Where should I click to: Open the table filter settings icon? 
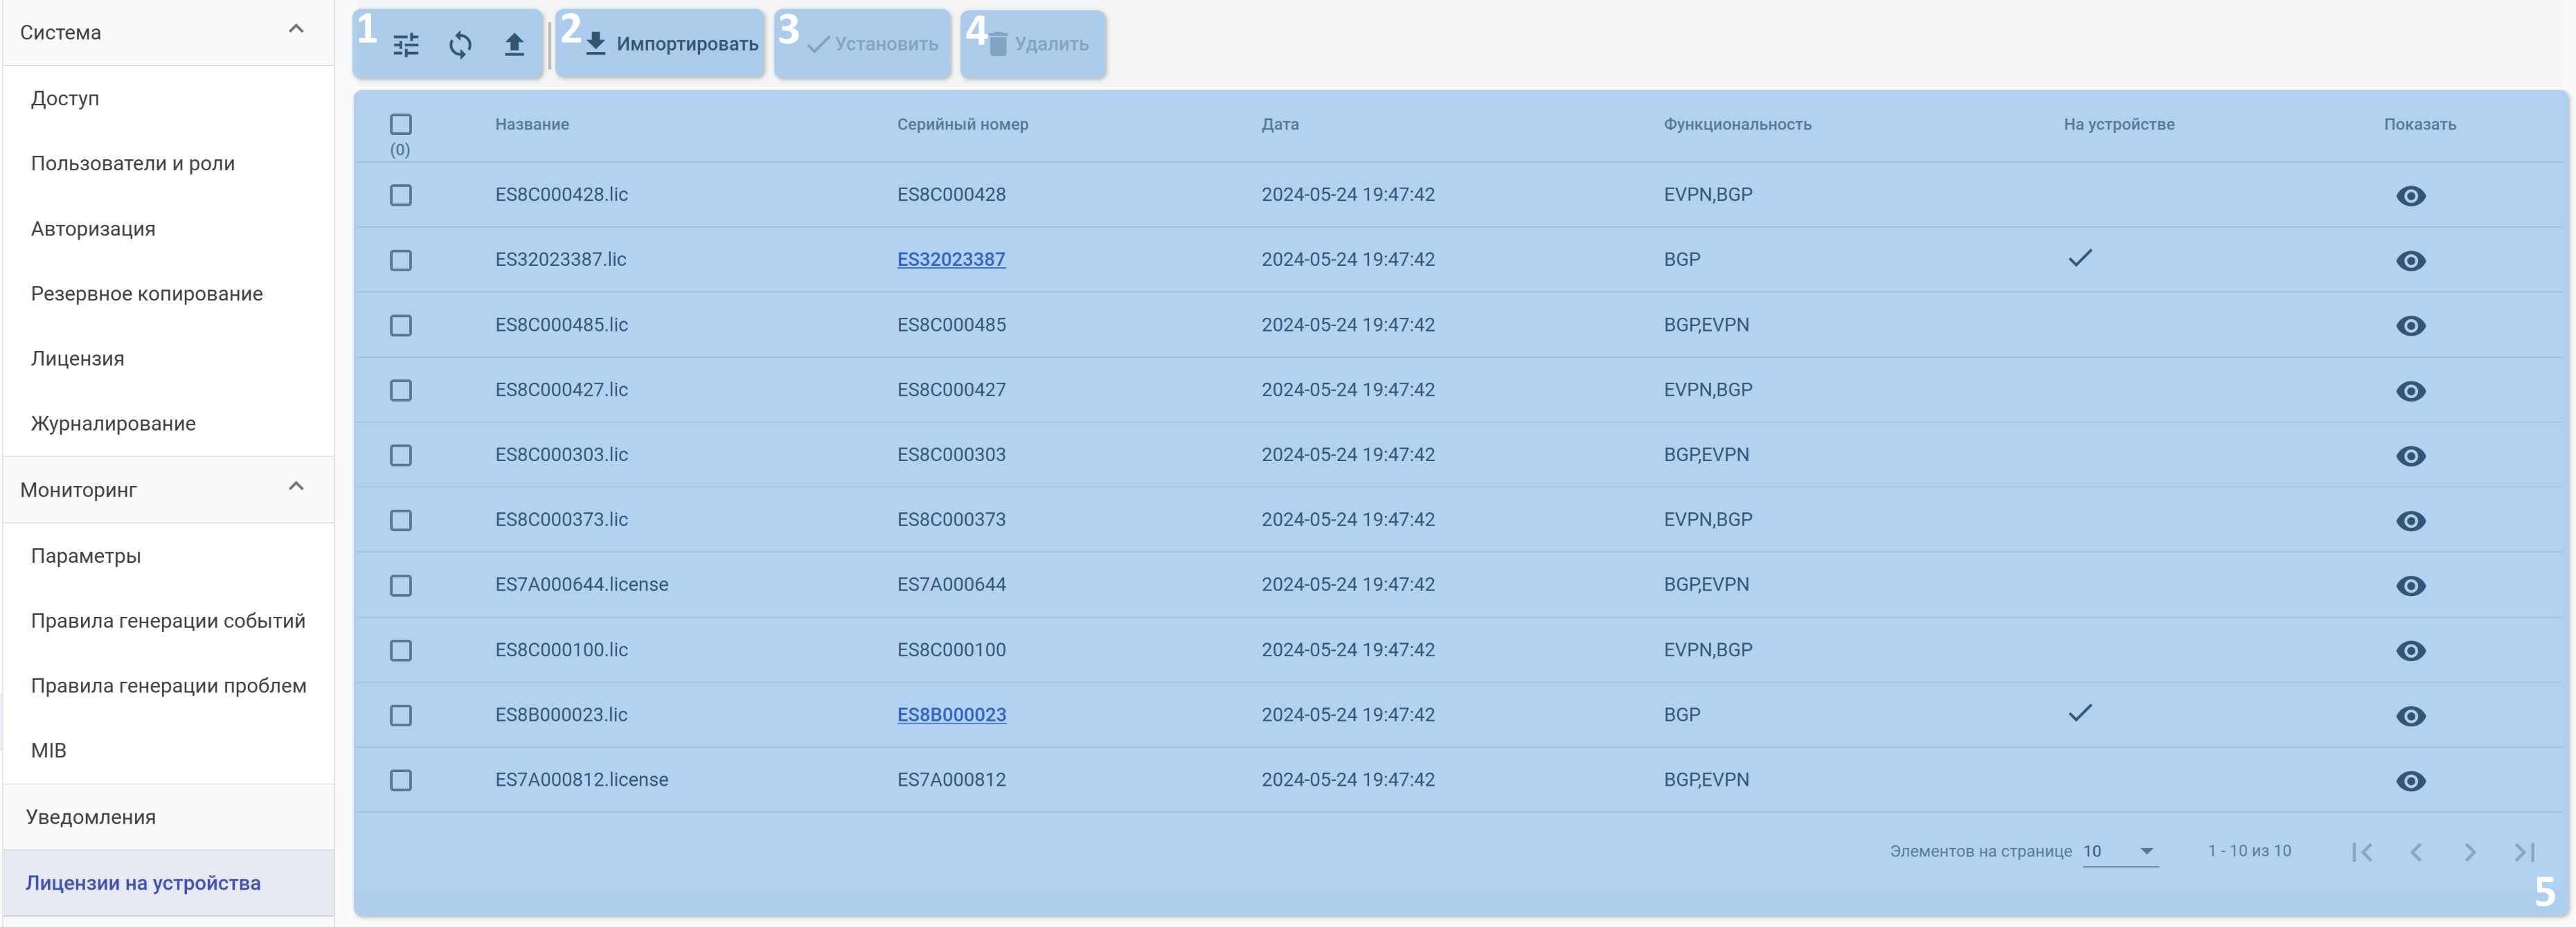[406, 45]
